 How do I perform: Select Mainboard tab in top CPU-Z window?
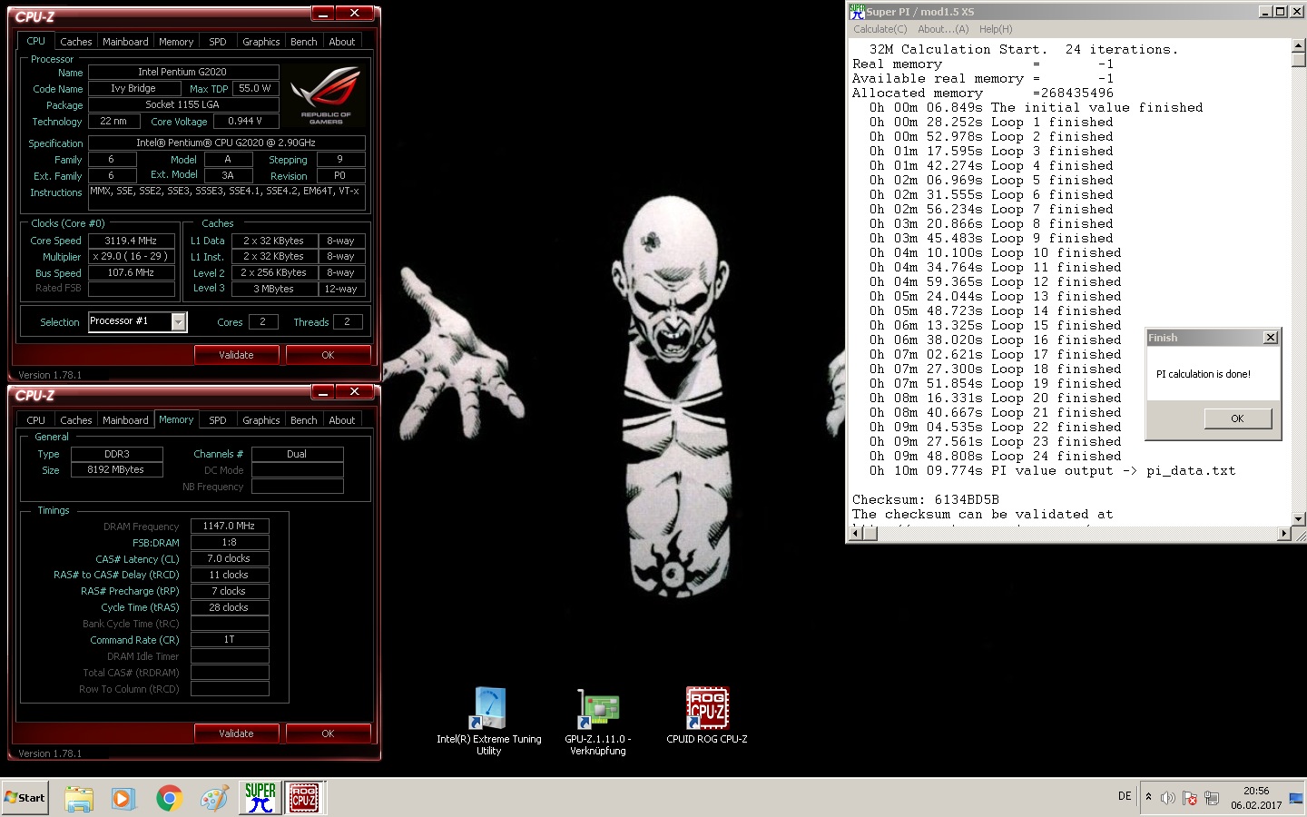point(125,42)
